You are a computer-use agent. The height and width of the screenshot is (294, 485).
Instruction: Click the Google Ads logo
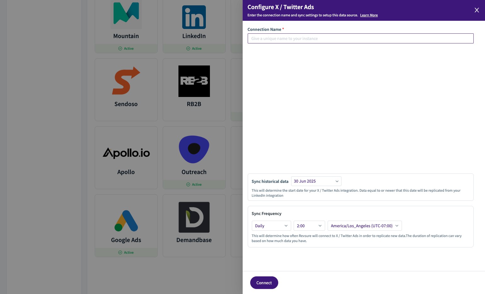coord(126,221)
